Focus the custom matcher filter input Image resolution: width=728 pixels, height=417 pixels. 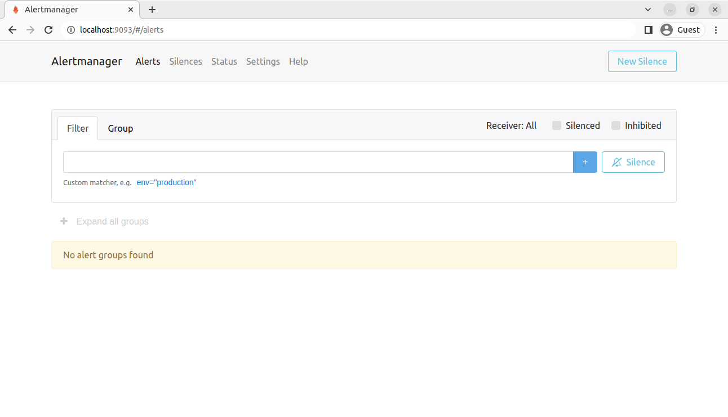(x=318, y=162)
